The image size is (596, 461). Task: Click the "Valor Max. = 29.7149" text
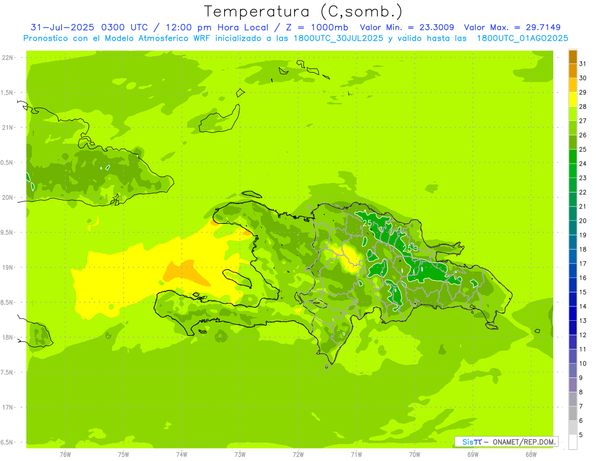pos(512,27)
